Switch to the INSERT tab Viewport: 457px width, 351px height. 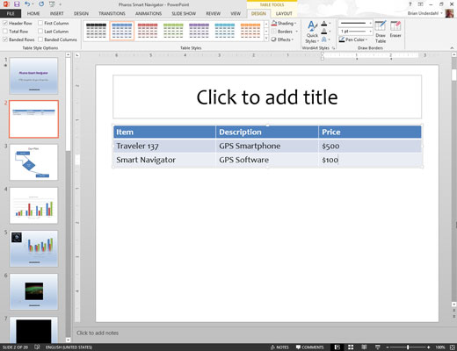(x=56, y=13)
